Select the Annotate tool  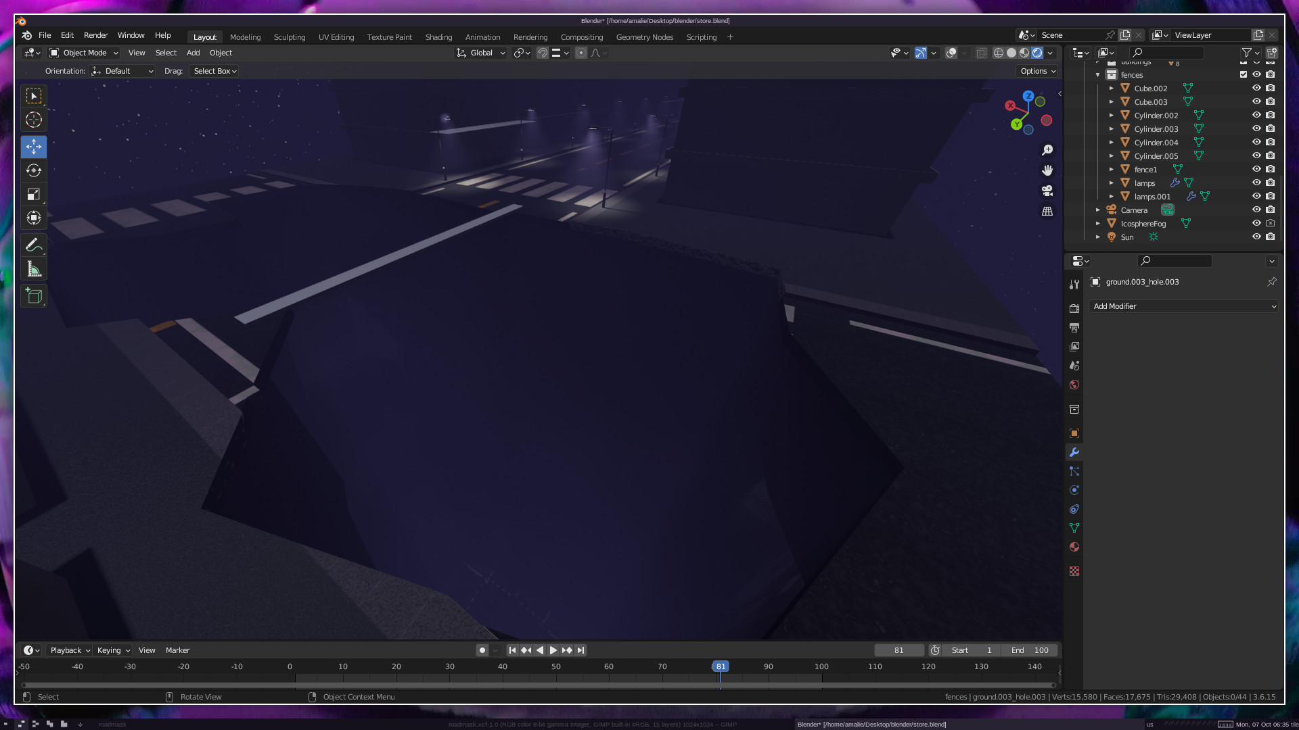pyautogui.click(x=34, y=245)
